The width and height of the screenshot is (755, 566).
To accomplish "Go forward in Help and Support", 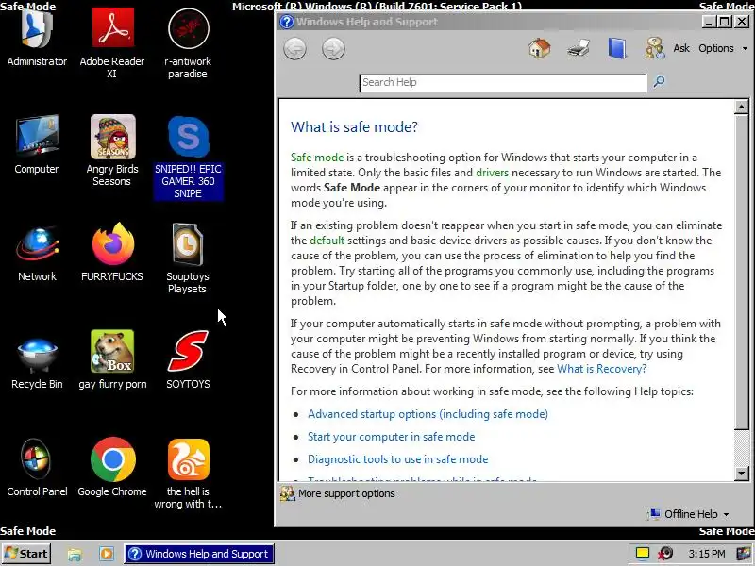I will [333, 49].
